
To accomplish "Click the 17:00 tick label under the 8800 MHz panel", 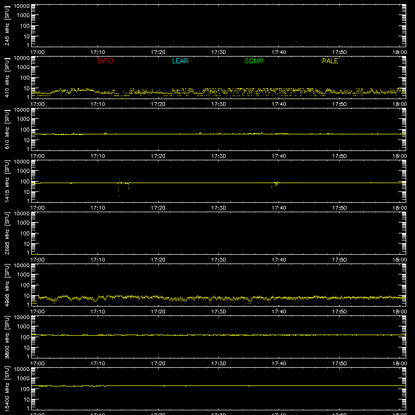I will tap(37, 364).
